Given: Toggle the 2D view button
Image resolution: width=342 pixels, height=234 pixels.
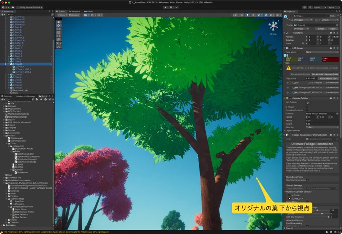Looking at the screenshot, I should tap(242, 15).
